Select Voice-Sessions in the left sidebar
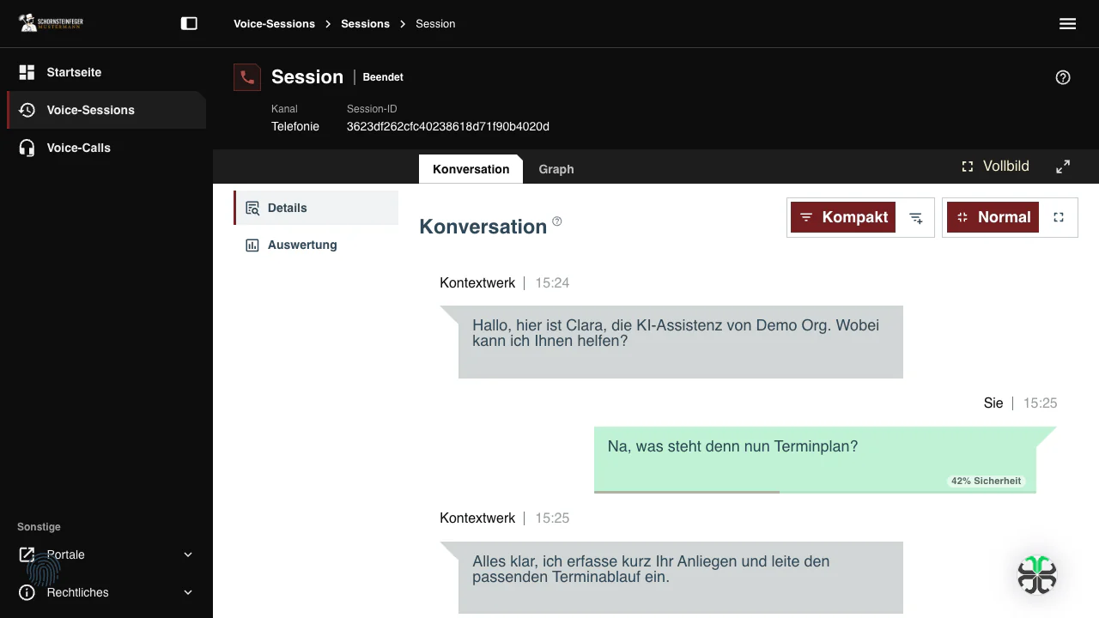 (x=106, y=110)
